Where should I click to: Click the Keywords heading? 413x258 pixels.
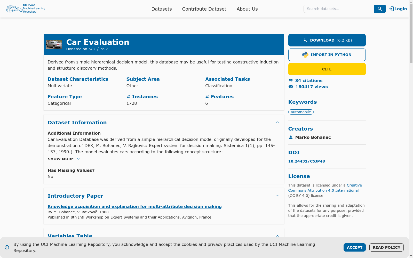click(303, 102)
